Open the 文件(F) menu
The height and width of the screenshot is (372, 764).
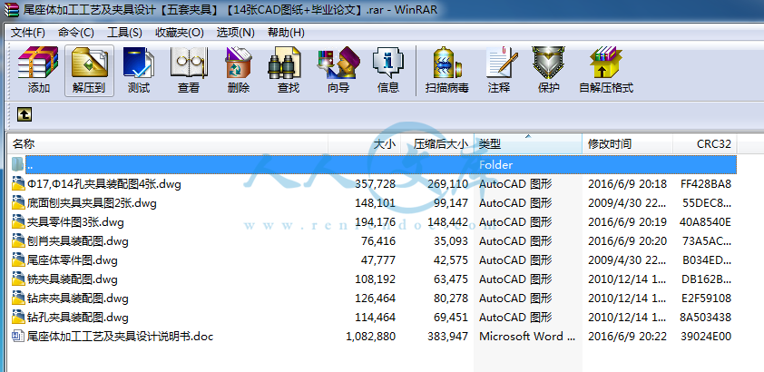28,33
